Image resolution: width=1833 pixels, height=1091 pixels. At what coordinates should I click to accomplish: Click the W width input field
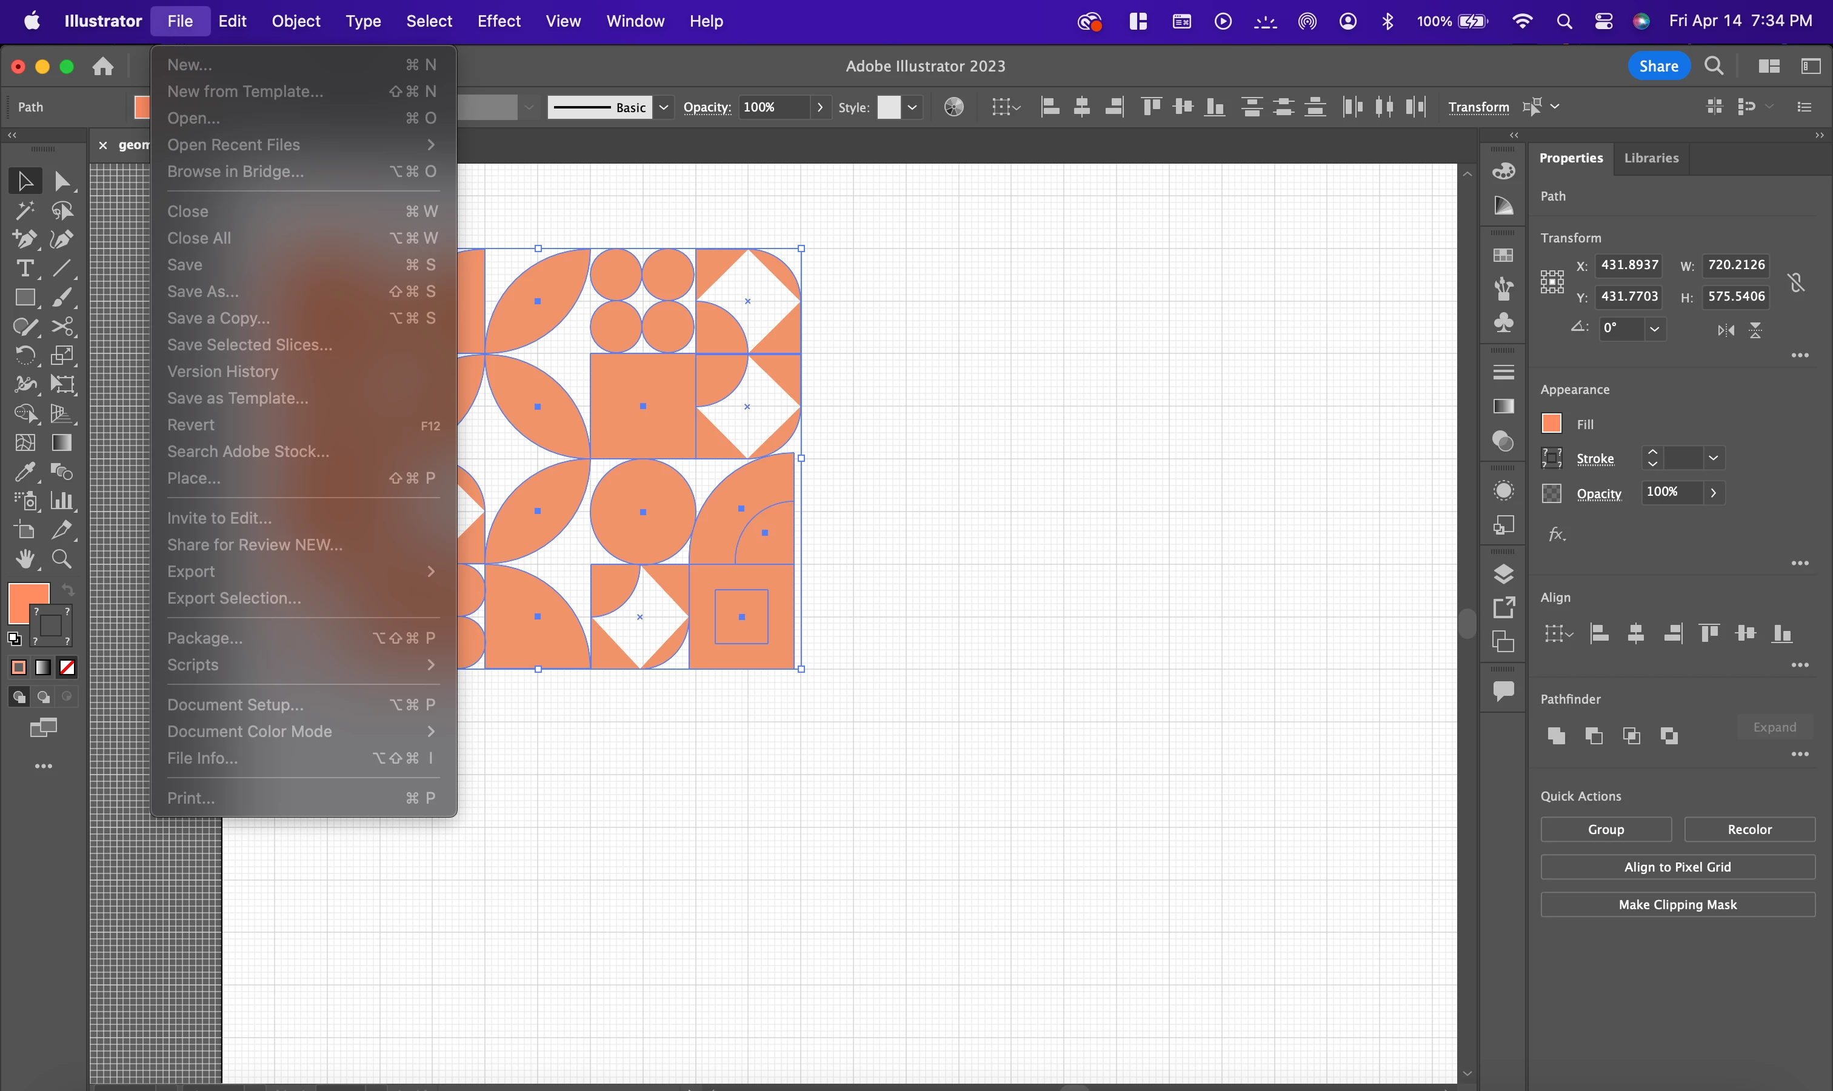tap(1735, 265)
